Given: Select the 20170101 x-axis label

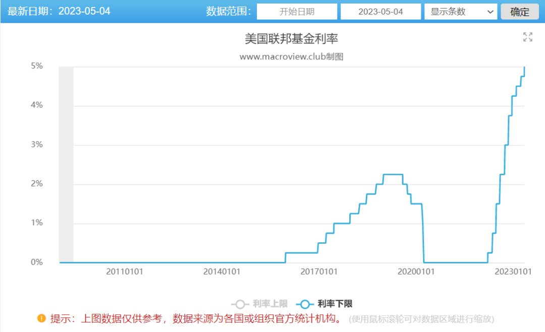Looking at the screenshot, I should [319, 272].
